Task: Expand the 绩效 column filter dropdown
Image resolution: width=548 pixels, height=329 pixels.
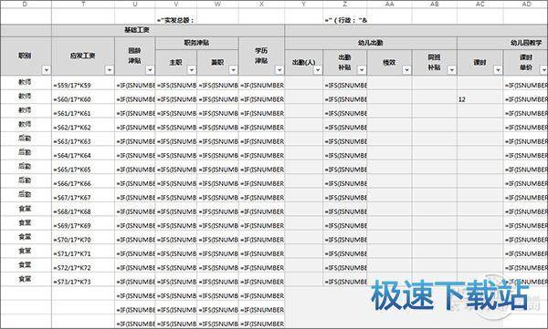Action: [x=406, y=70]
